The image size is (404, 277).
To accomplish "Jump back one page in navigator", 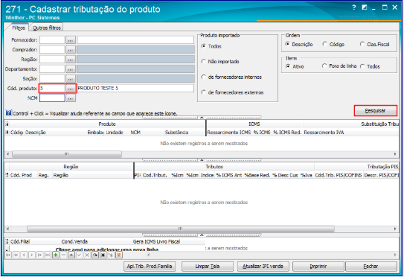I will (x=16, y=255).
